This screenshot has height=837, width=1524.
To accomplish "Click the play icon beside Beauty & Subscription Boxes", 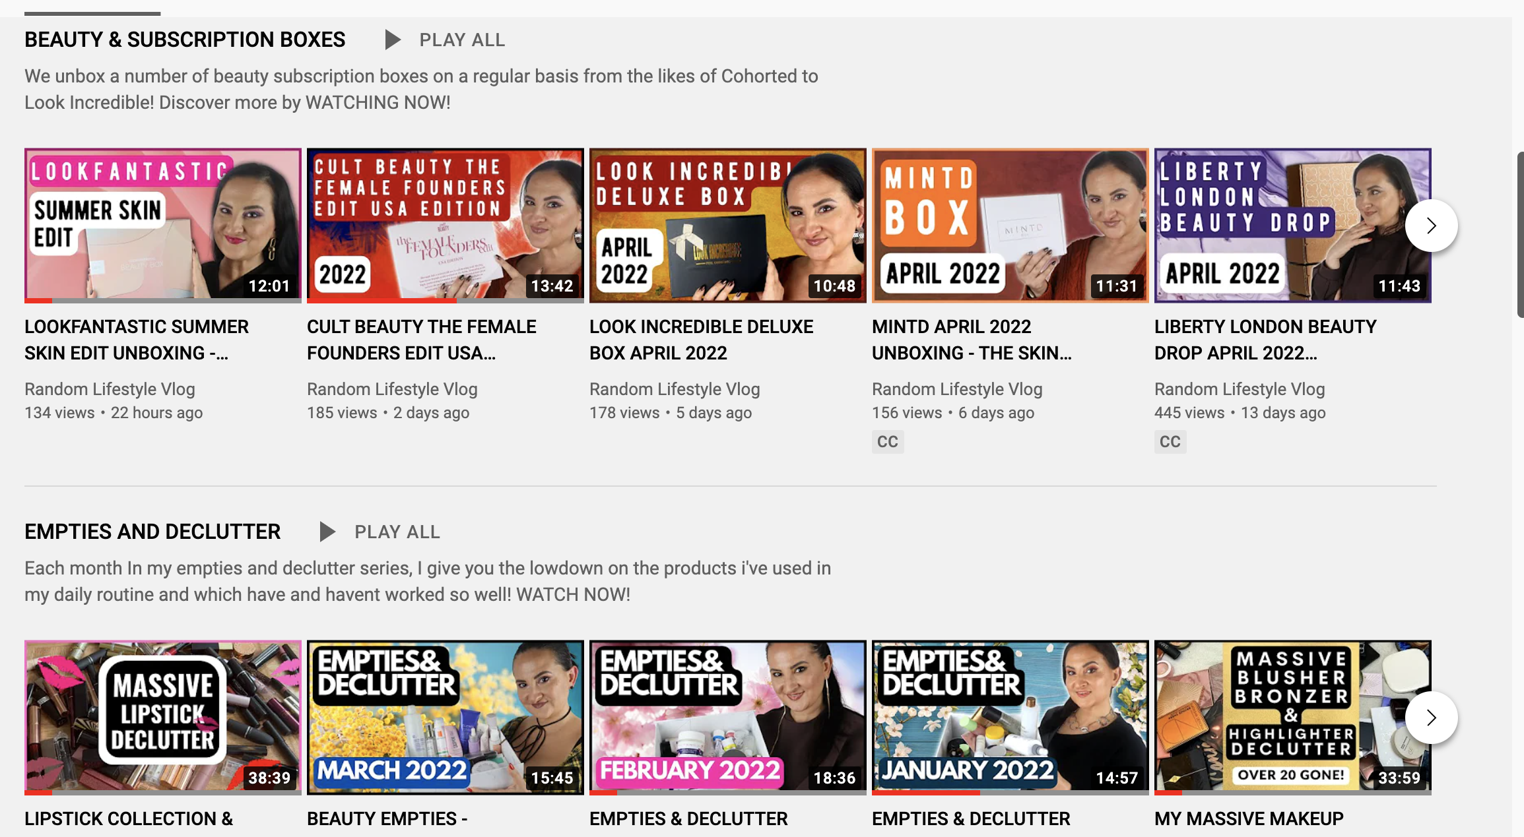I will click(393, 40).
